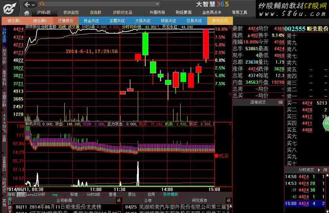Click the 分时成交 panel header

306,170
